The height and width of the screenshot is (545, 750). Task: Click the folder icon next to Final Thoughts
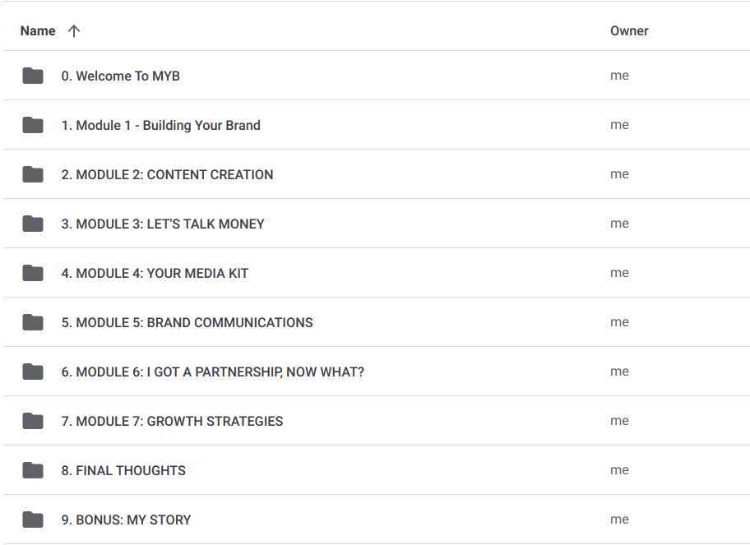coord(33,471)
